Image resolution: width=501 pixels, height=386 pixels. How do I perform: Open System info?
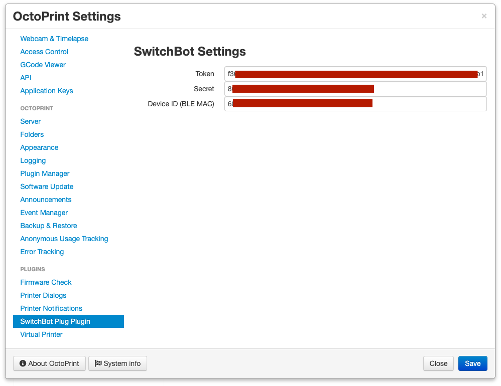point(117,363)
